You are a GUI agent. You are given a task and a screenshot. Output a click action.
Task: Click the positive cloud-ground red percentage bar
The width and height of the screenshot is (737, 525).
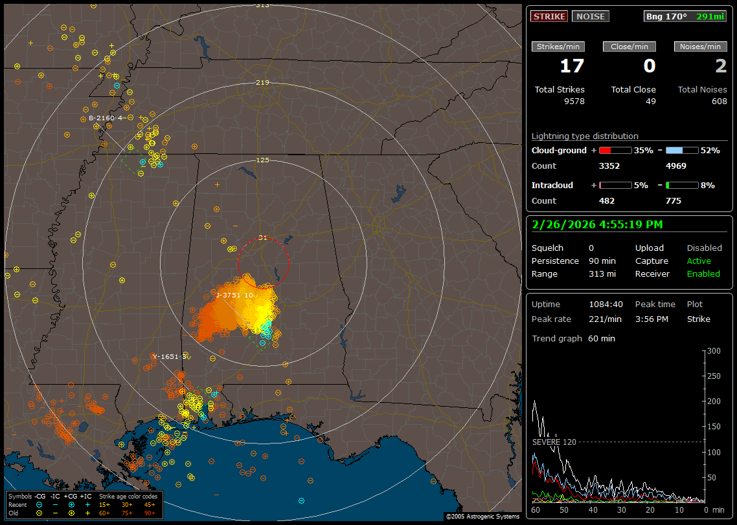(615, 150)
